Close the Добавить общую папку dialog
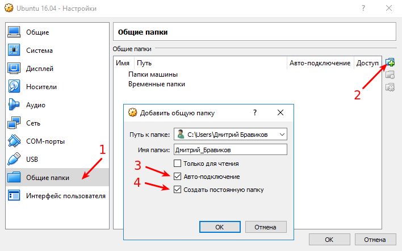Viewport: 402px width, 251px height. click(280, 112)
